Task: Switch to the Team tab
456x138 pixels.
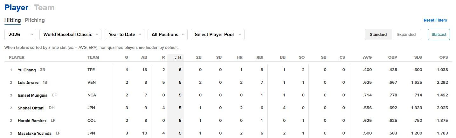Action: 44,8
